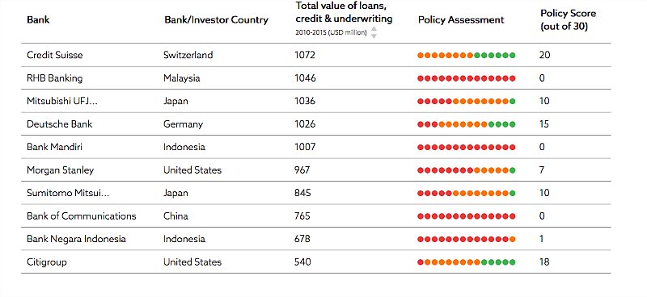Select the Bank/Investor Country column header

click(216, 19)
